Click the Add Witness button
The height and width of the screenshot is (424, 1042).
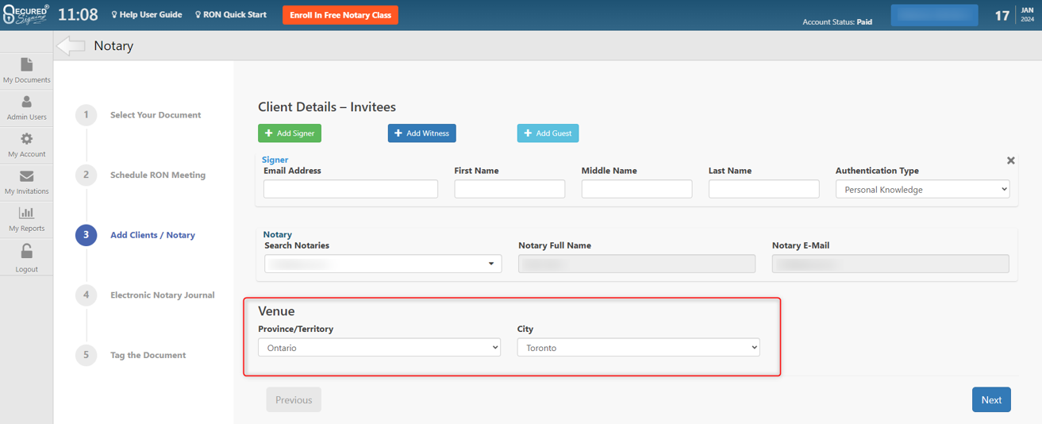point(421,133)
